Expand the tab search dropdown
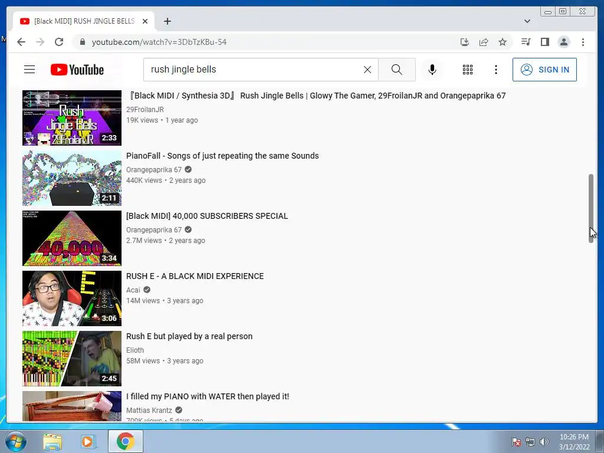 pyautogui.click(x=527, y=21)
